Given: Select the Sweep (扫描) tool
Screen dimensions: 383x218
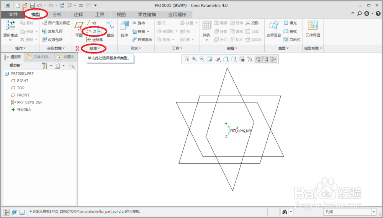Looking at the screenshot, I should 139,31.
